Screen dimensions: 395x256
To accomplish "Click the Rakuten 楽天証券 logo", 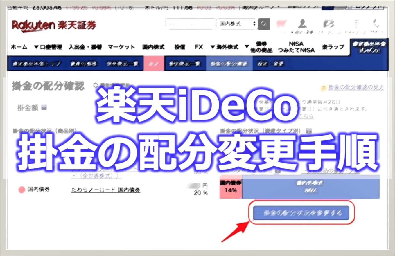I will pos(54,25).
